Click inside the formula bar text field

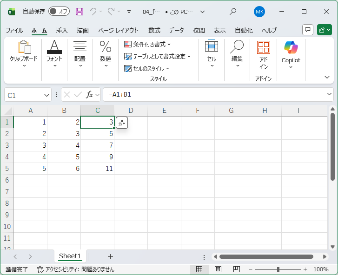[x=214, y=95]
